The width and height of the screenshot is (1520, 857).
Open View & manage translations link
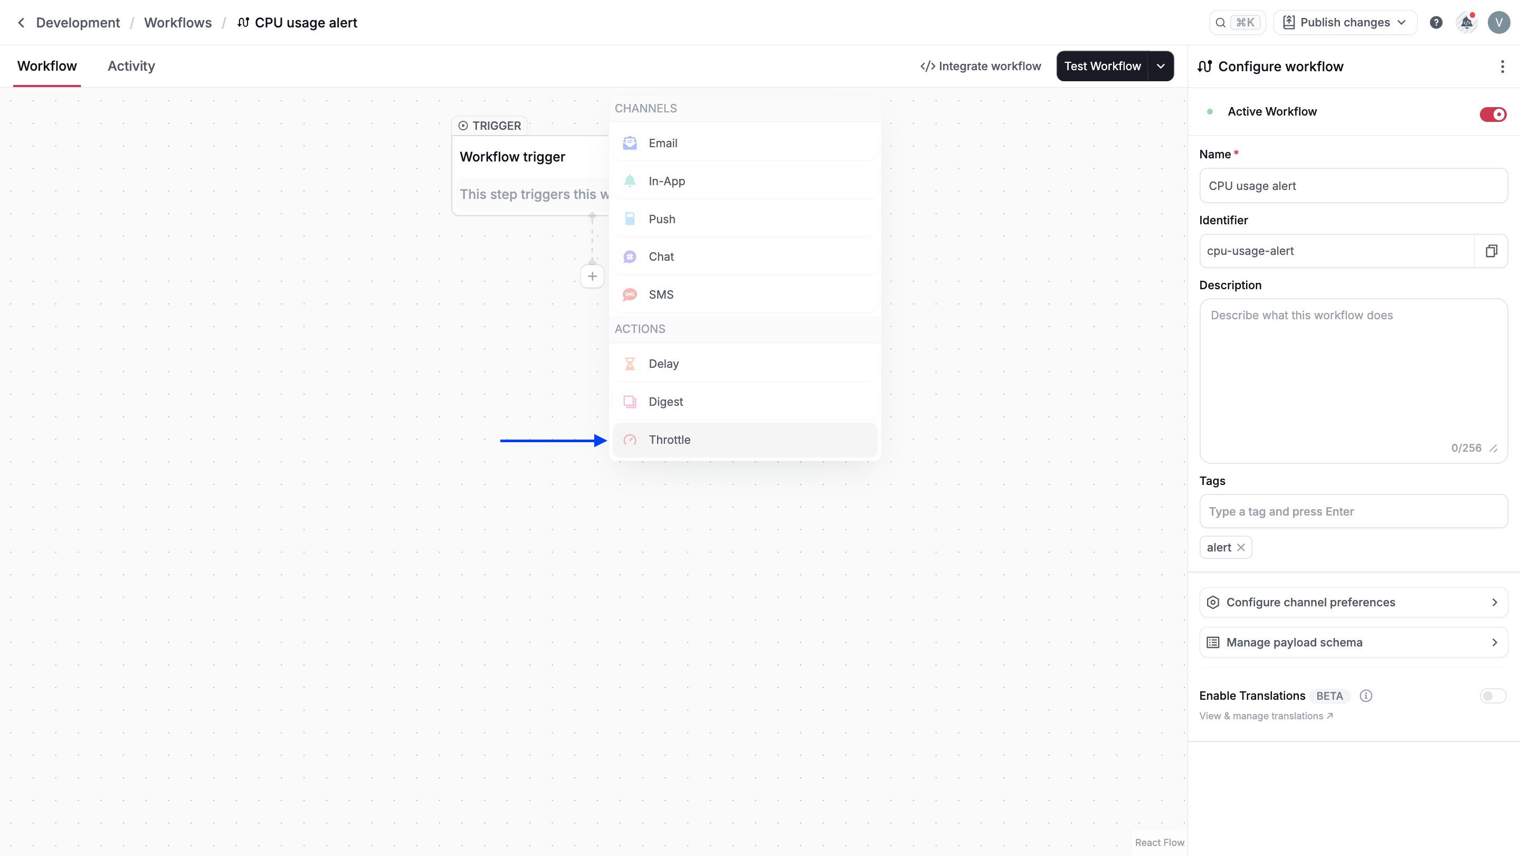[1266, 716]
